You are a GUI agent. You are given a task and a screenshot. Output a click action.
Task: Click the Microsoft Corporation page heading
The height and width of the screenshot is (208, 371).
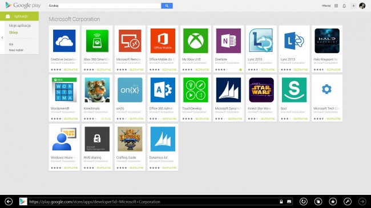(x=74, y=19)
